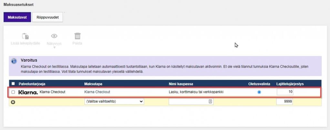Select the Oletusvalinta radio button
The width and height of the screenshot is (330, 130).
coord(259,92)
